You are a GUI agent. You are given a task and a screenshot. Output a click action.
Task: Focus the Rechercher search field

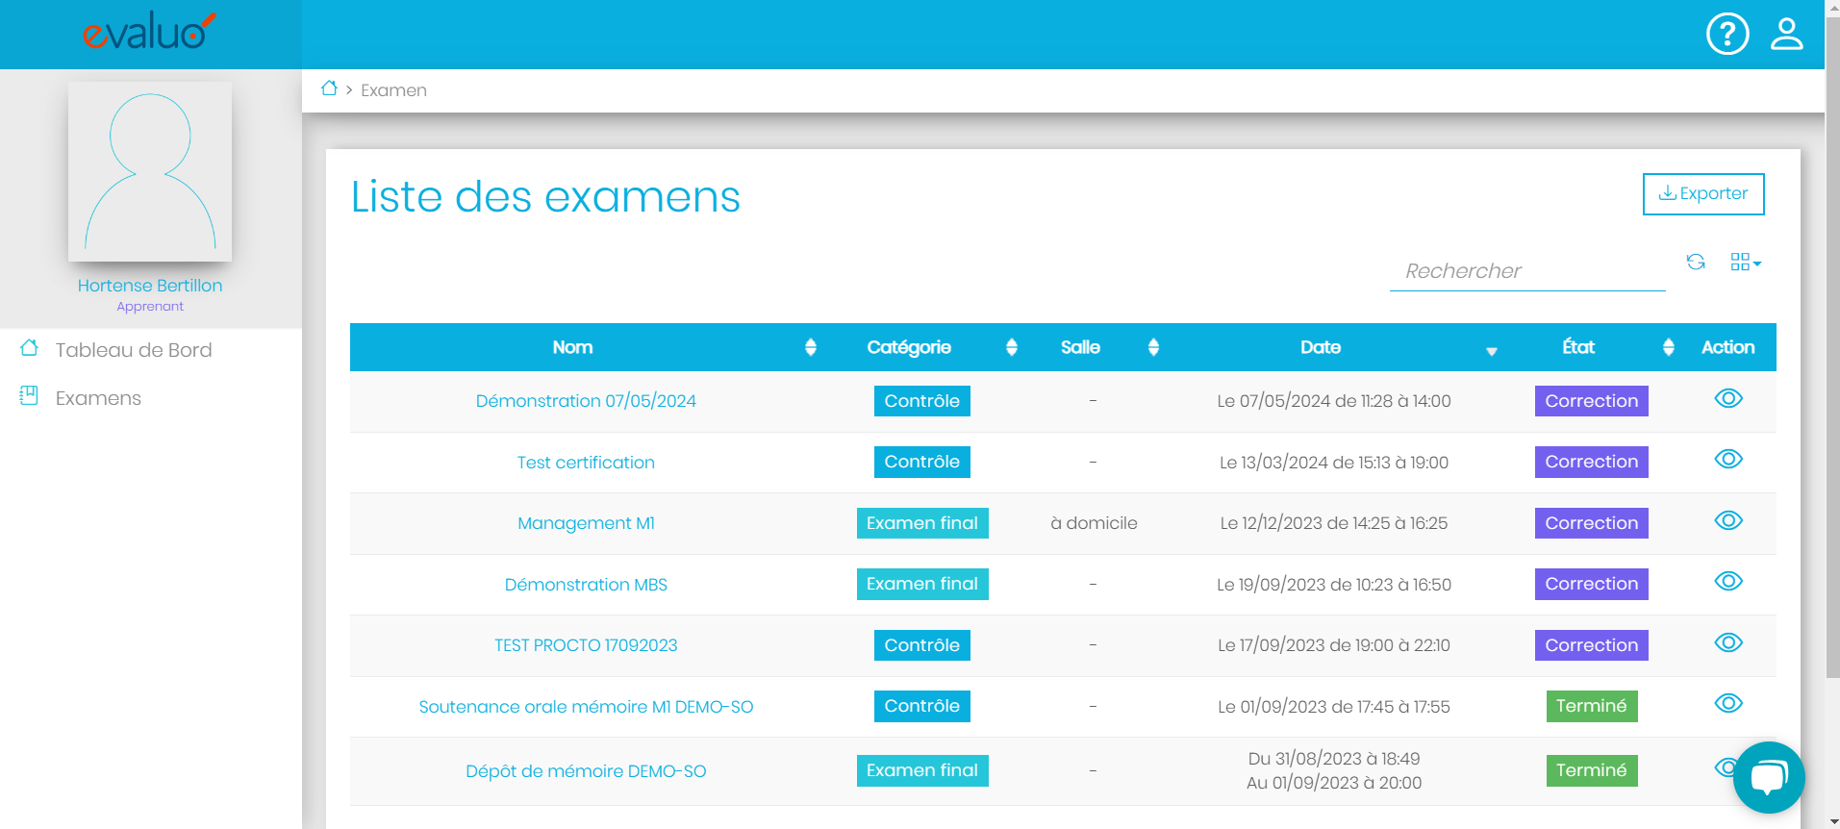1526,271
